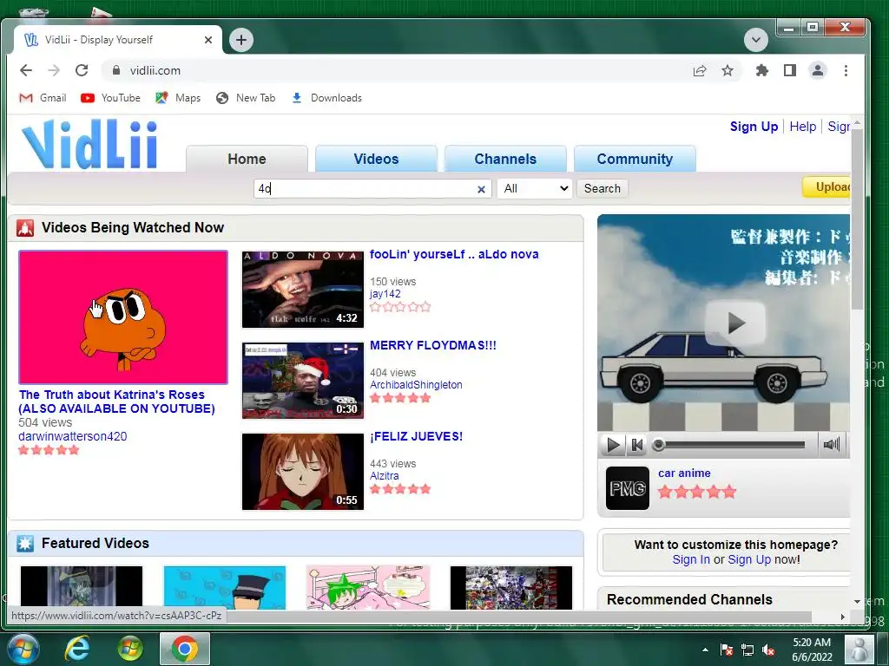
Task: Click the Windows flag taskbar icon
Action: pyautogui.click(x=131, y=649)
